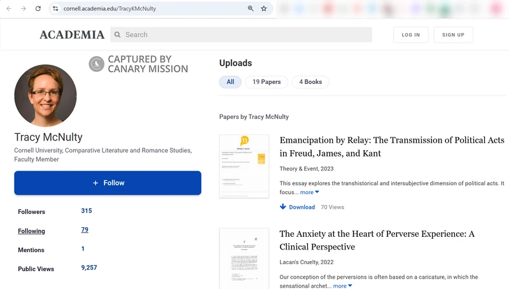Open the Following list link
This screenshot has height=289, width=509.
31,231
